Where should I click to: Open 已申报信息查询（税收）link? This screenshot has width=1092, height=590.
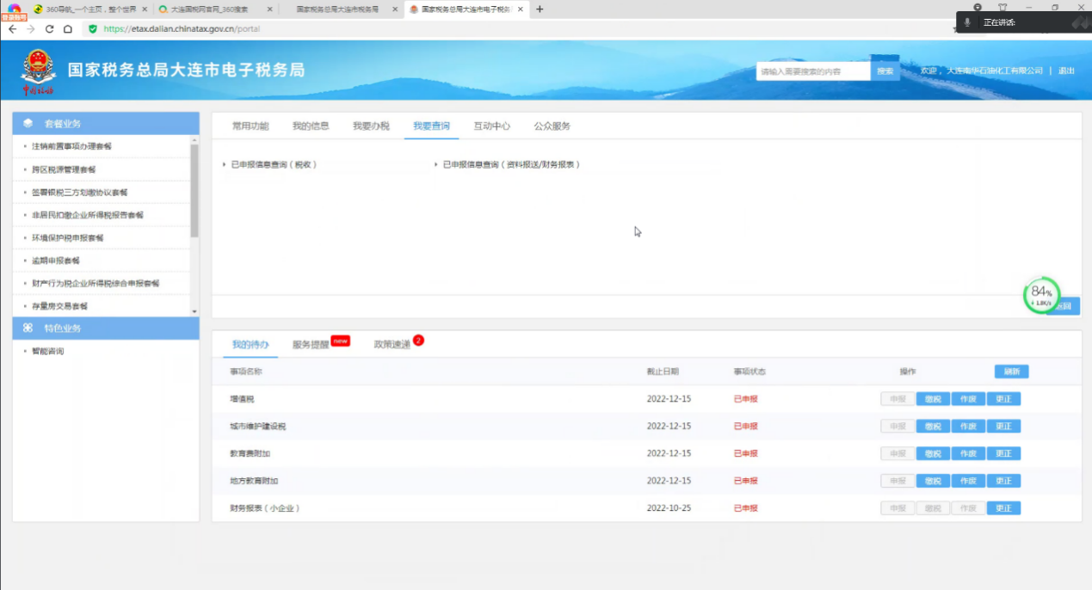(274, 164)
